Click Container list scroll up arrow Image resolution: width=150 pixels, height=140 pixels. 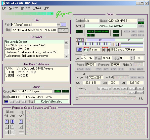(66, 42)
